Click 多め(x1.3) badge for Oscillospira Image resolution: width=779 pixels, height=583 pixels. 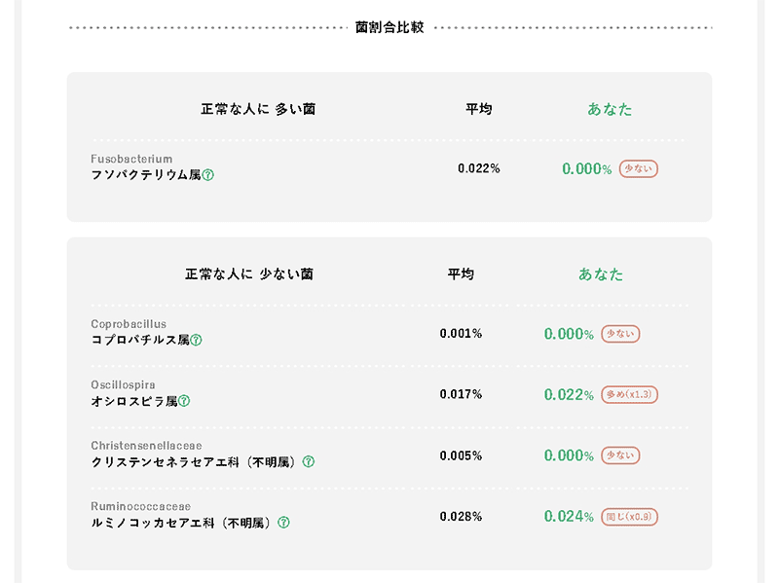click(x=630, y=394)
